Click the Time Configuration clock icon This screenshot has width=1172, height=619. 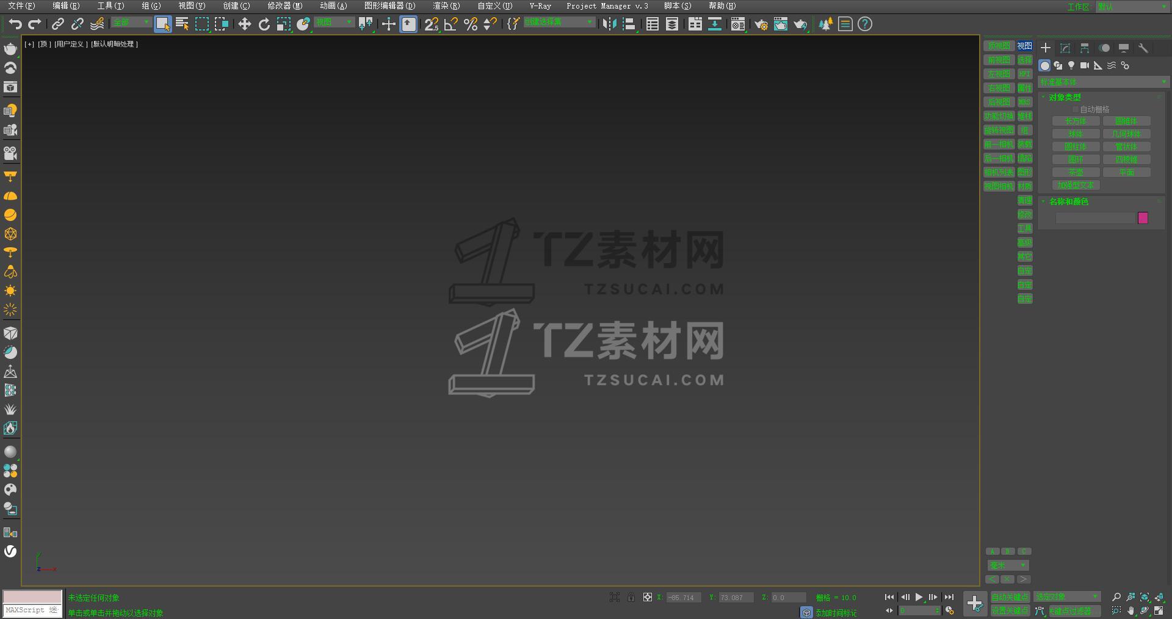pyautogui.click(x=950, y=610)
